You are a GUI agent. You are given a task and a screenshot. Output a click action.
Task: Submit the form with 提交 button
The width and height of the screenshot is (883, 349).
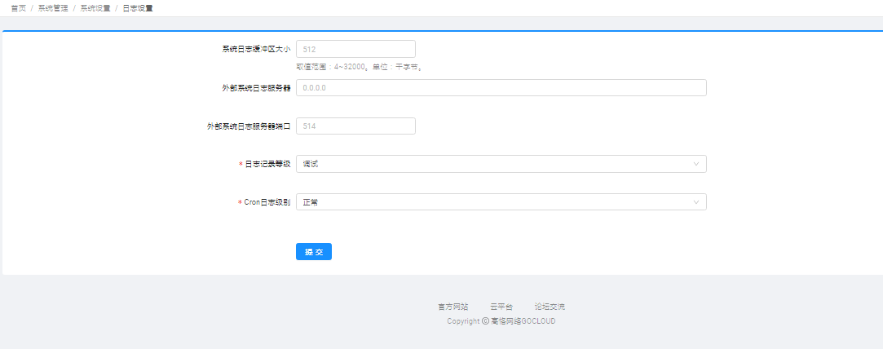pos(314,252)
